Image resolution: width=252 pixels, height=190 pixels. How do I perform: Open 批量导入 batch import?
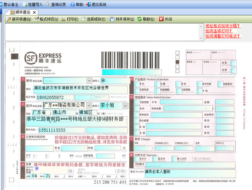[x=33, y=5]
